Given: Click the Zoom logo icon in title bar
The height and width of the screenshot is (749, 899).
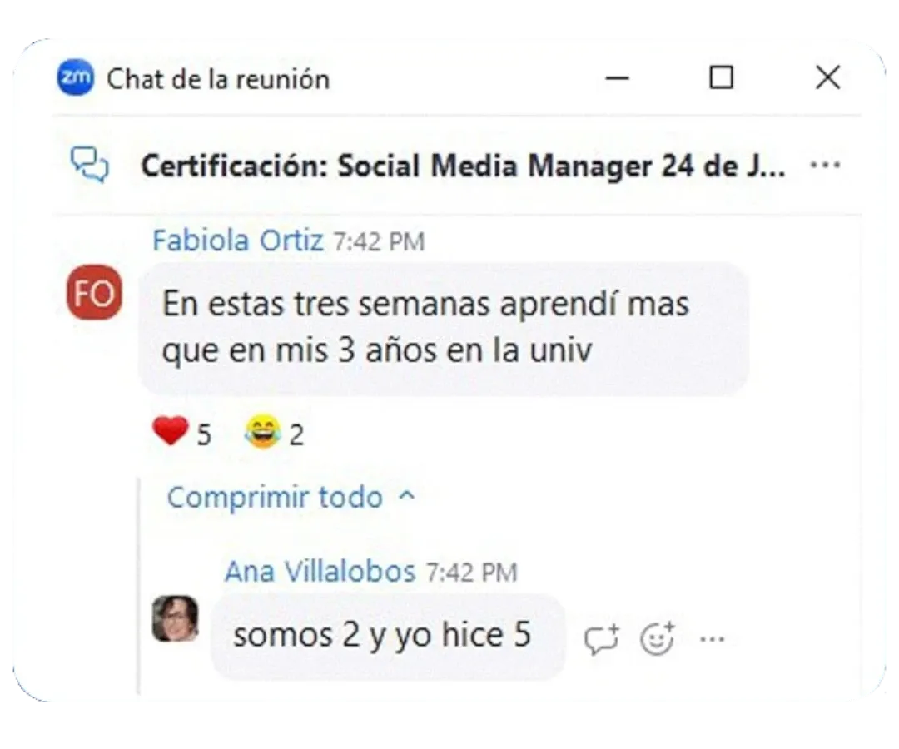Looking at the screenshot, I should pos(75,77).
